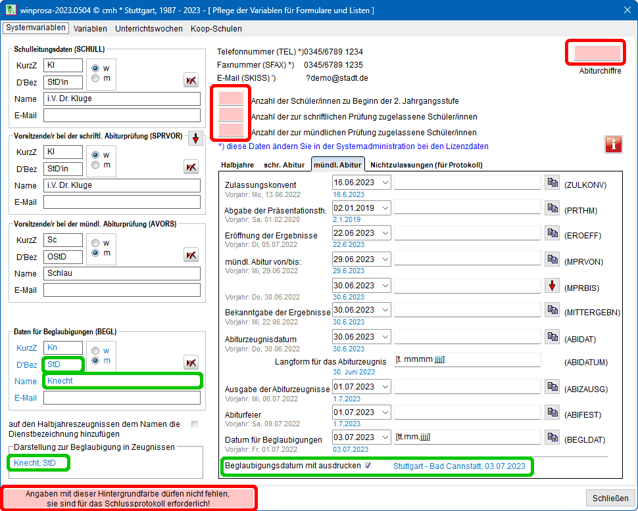Click the copy icon next to EROEFF

click(x=552, y=234)
